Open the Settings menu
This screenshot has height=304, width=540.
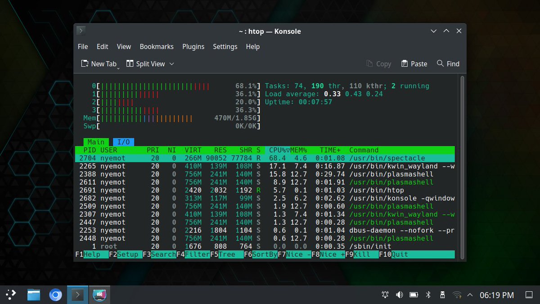[225, 46]
